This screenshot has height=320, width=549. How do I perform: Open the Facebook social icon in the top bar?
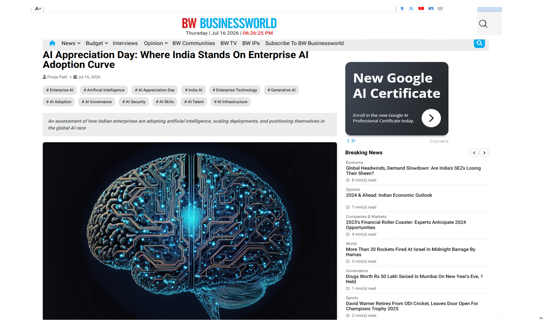point(402,8)
